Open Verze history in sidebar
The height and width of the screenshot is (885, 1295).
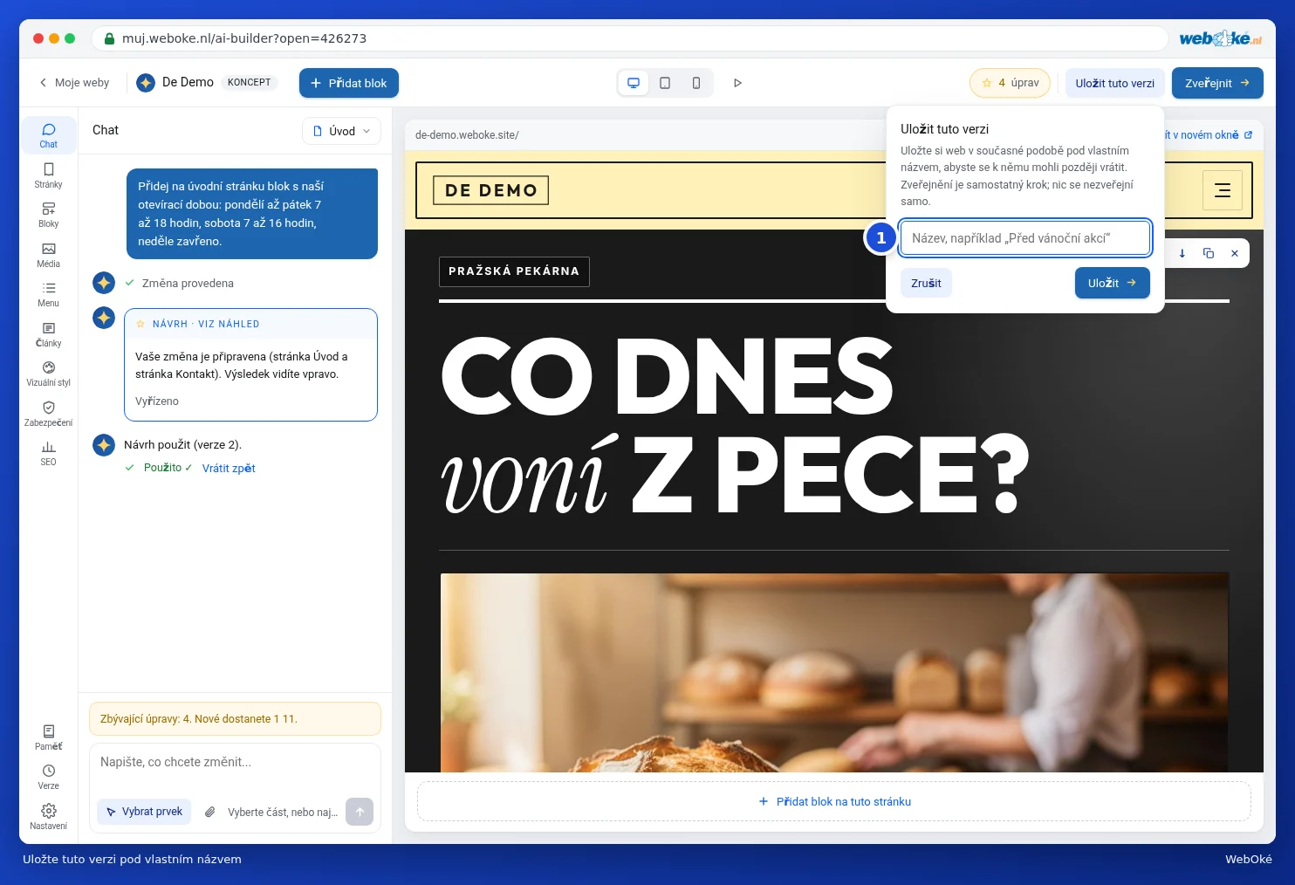pos(48,777)
